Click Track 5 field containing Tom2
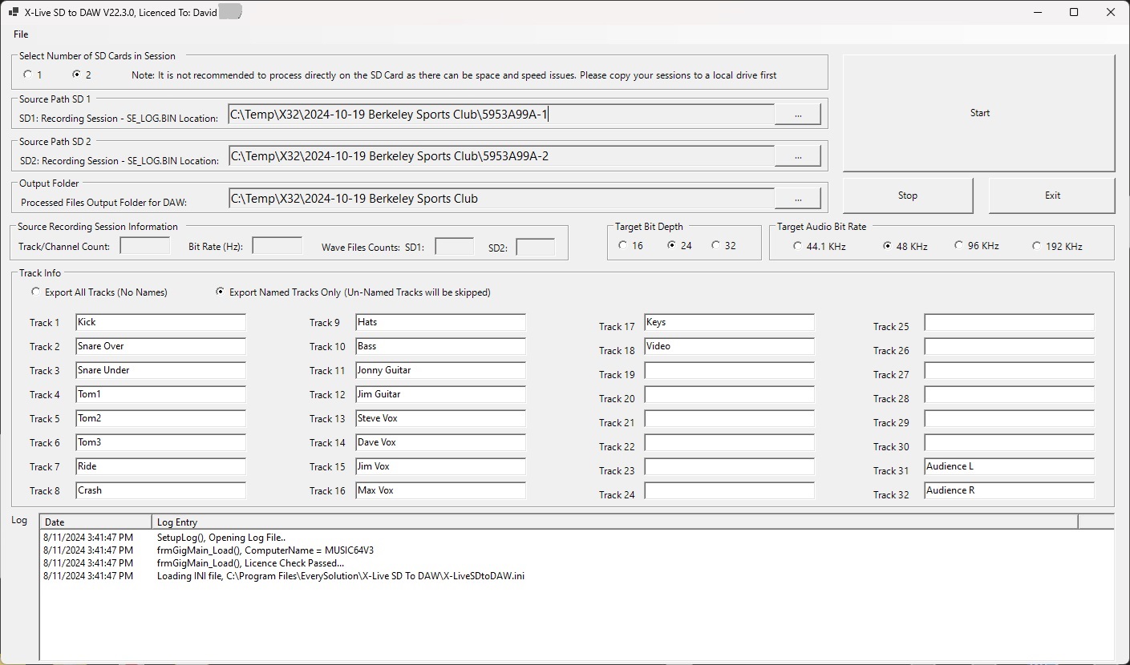 pyautogui.click(x=160, y=418)
